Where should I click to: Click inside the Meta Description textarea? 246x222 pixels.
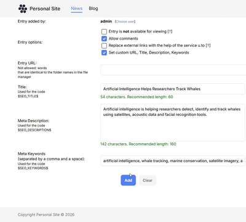tap(173, 123)
